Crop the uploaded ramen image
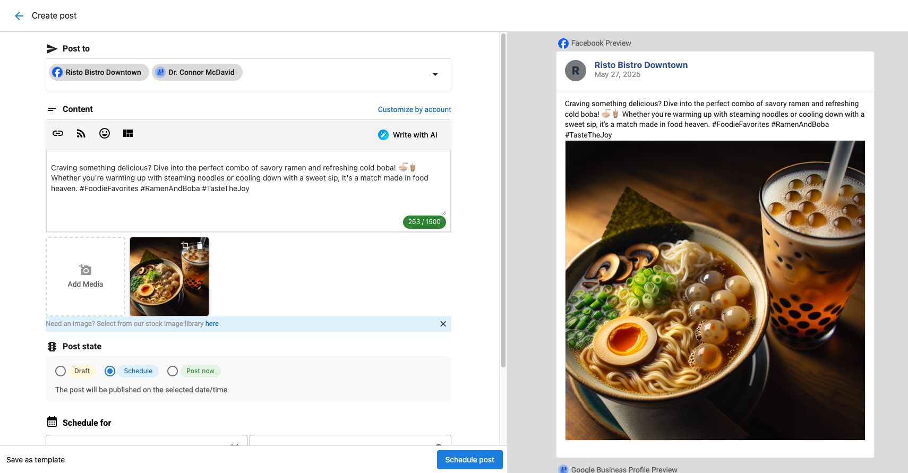 184,245
